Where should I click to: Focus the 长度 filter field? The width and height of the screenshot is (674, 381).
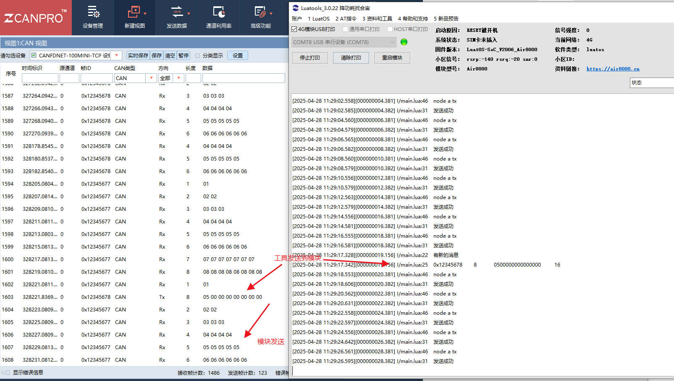pyautogui.click(x=193, y=78)
